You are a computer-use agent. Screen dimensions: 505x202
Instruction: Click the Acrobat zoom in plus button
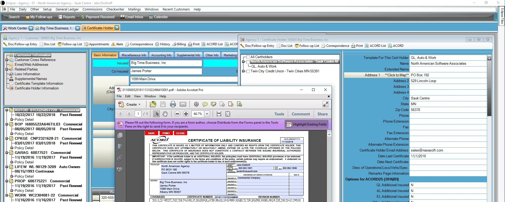[186, 114]
